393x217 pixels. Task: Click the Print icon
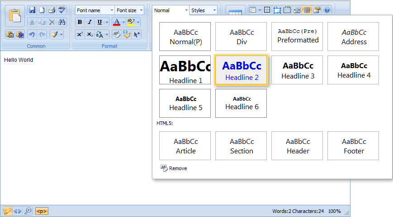(52, 10)
